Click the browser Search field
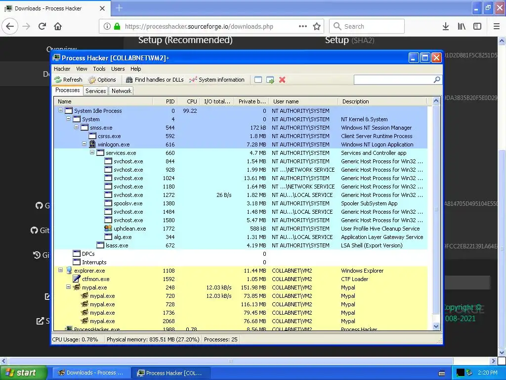Viewport: 506px width, 380px height. 367,26
